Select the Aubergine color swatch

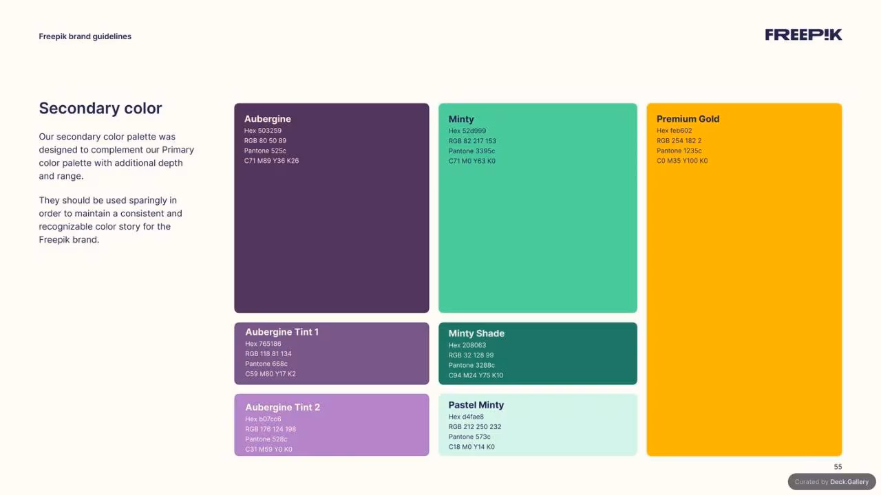click(x=332, y=208)
